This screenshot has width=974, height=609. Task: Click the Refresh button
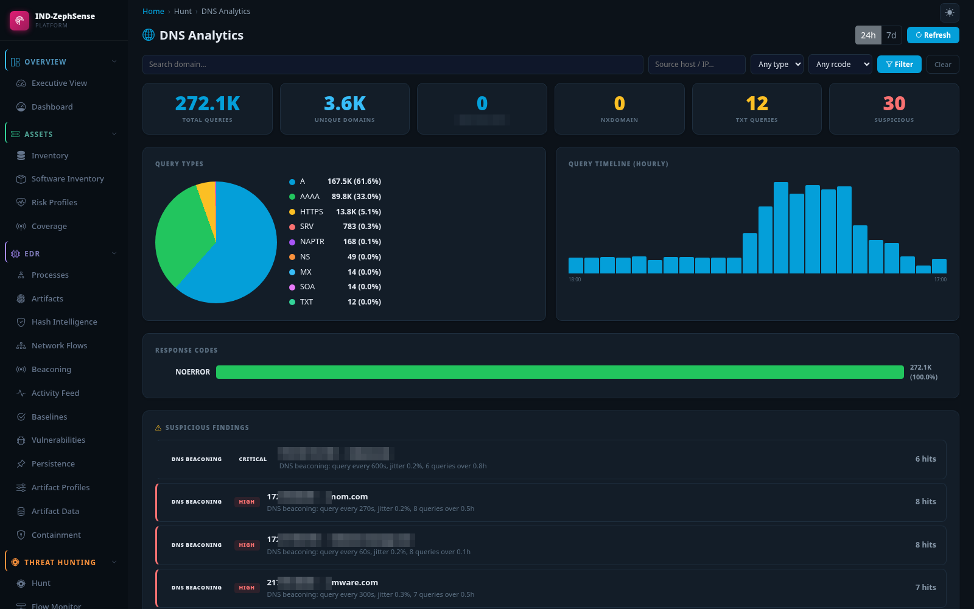(x=933, y=35)
